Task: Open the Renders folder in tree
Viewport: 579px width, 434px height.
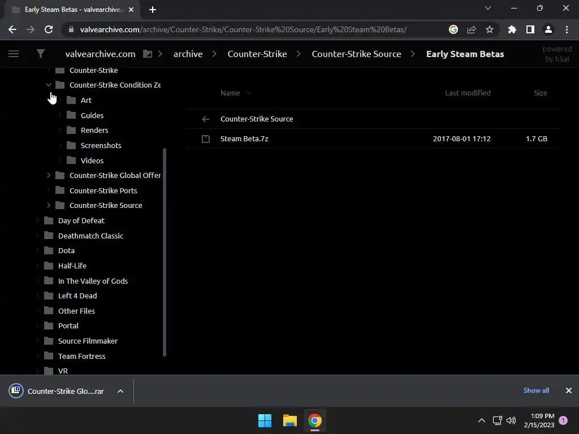Action: click(x=94, y=131)
